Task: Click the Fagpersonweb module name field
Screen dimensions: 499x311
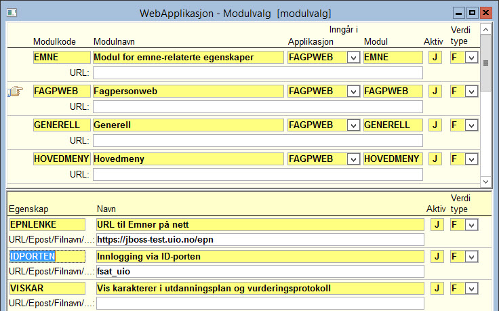Action: click(x=188, y=91)
